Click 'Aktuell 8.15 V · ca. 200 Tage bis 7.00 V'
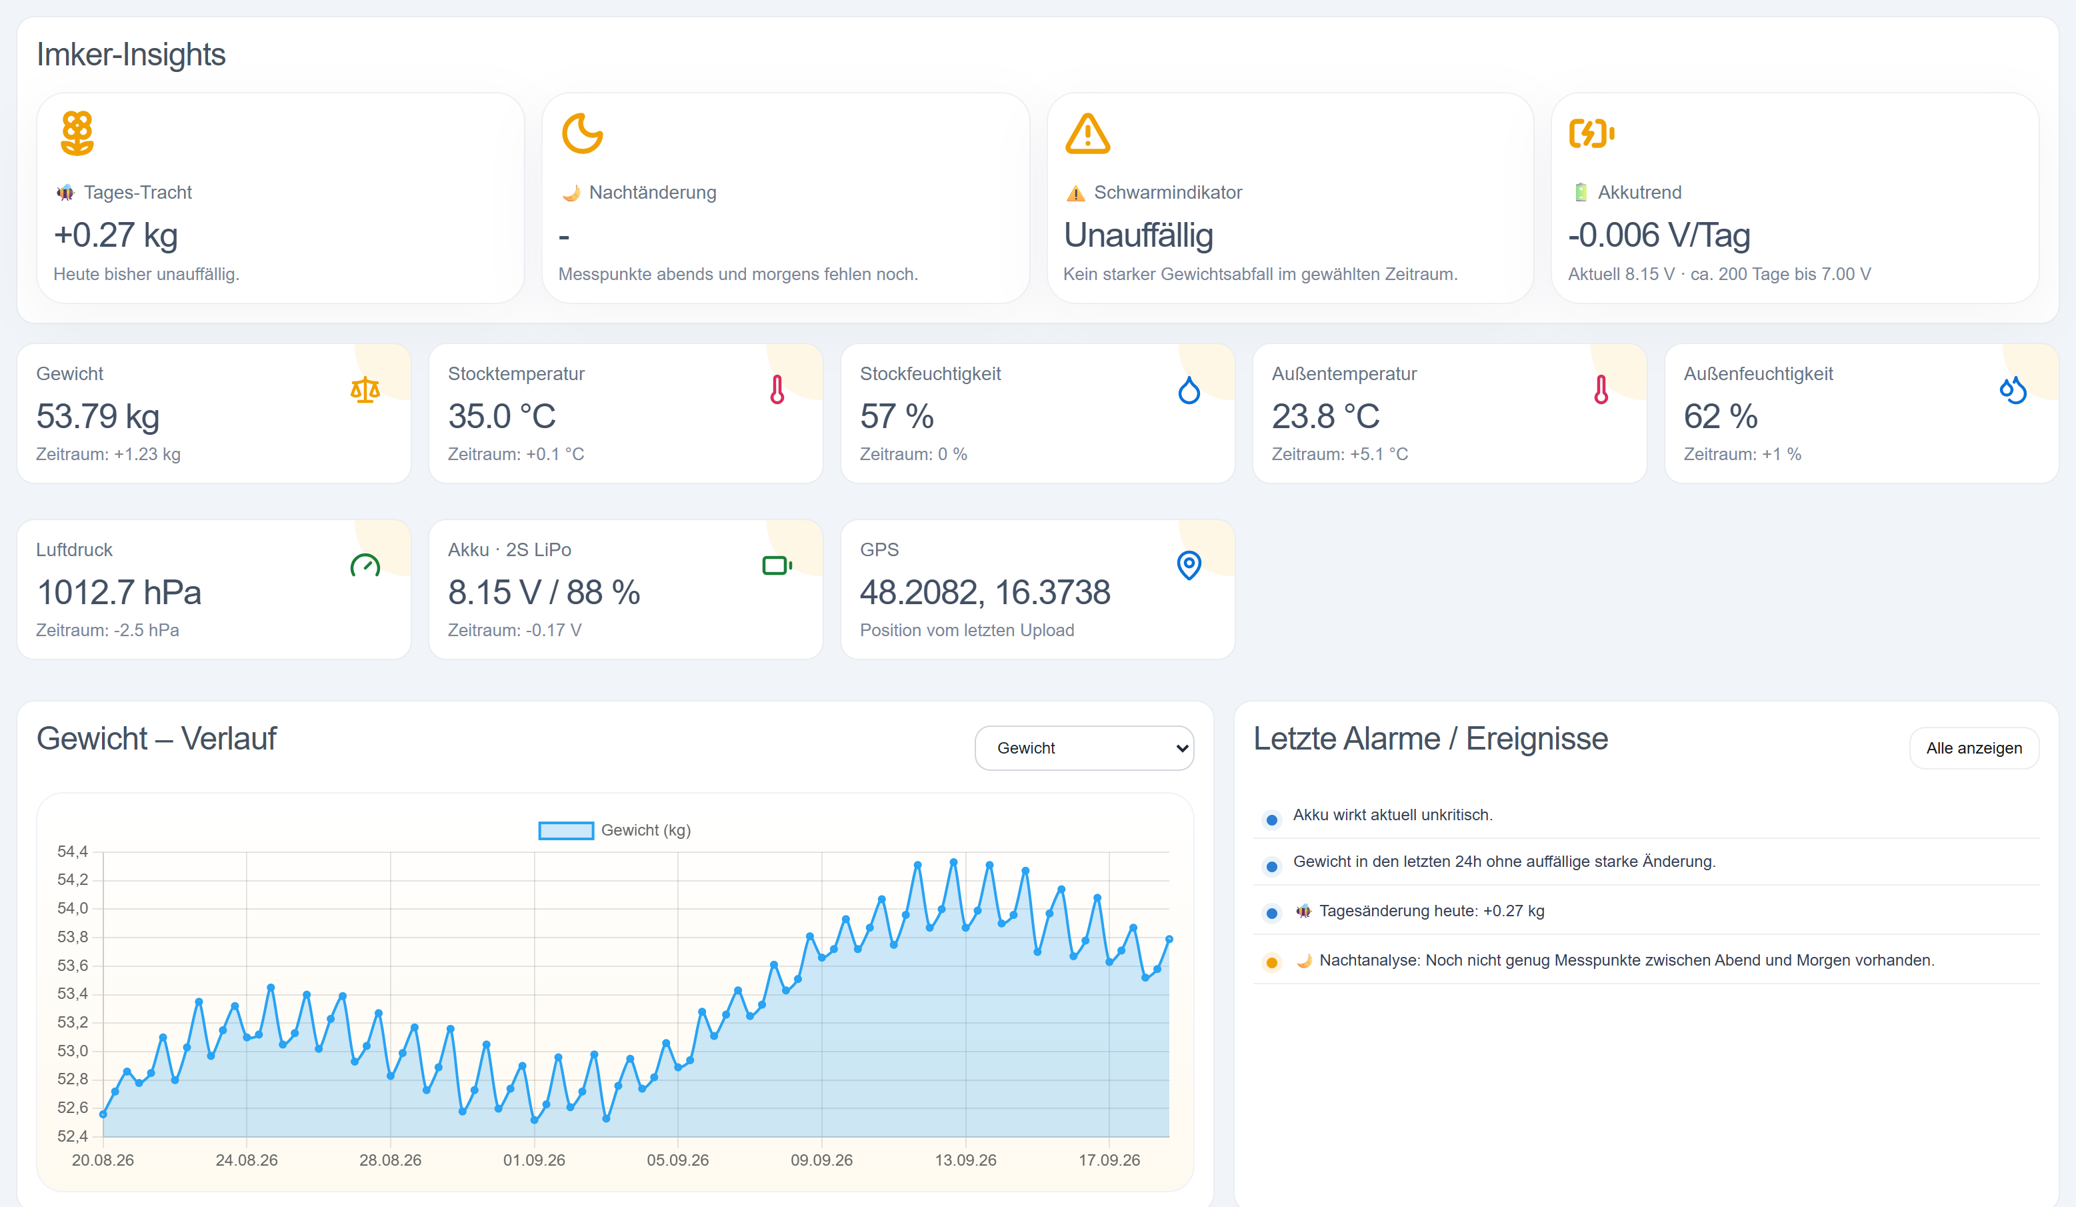The width and height of the screenshot is (2076, 1207). [x=1719, y=274]
